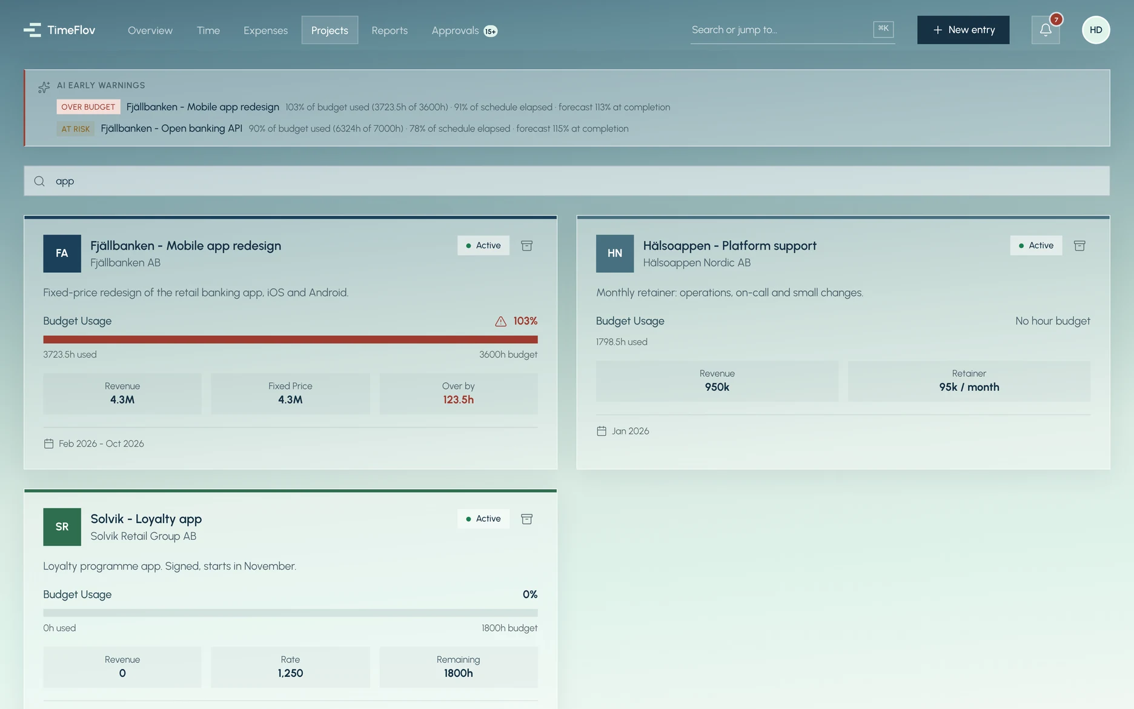Viewport: 1134px width, 709px height.
Task: Archive the Hälsoappen Platform support project
Action: pyautogui.click(x=1079, y=245)
